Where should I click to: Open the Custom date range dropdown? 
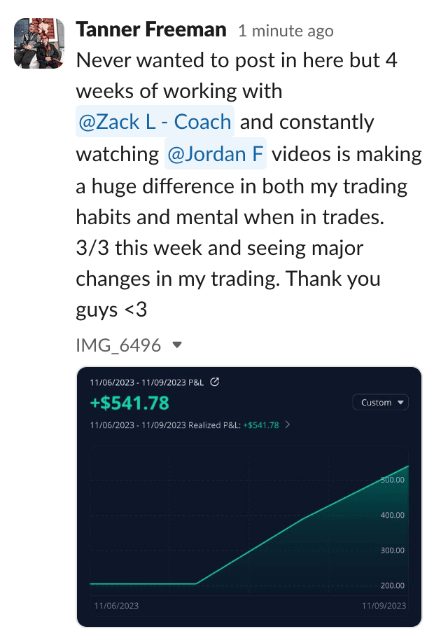coord(381,403)
